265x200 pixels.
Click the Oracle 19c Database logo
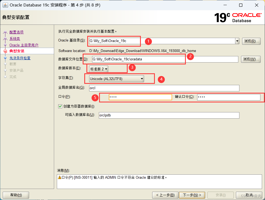[x=238, y=18]
